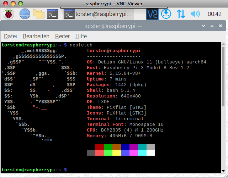This screenshot has width=228, height=178.
Task: Click the bottom terminal prompt line
Action: (x=34, y=170)
